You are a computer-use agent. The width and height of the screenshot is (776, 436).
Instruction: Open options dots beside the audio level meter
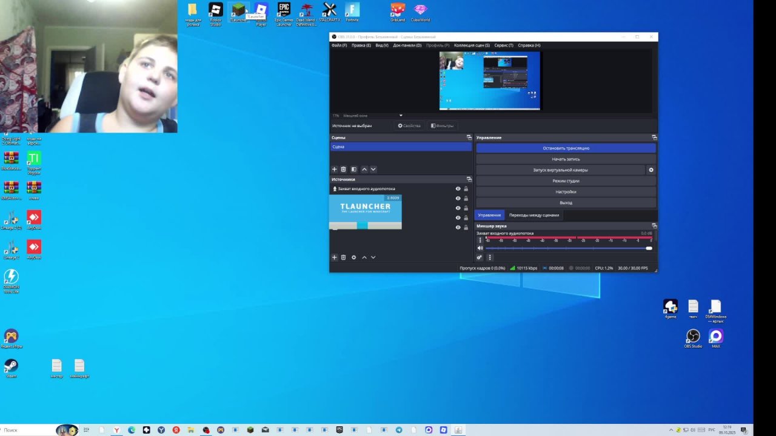pos(480,240)
